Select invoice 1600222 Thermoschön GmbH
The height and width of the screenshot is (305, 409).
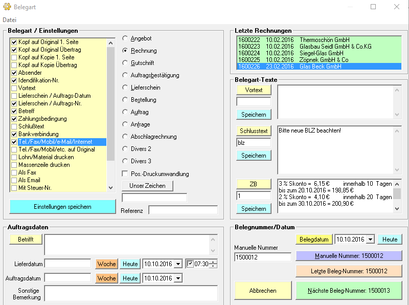coord(319,40)
